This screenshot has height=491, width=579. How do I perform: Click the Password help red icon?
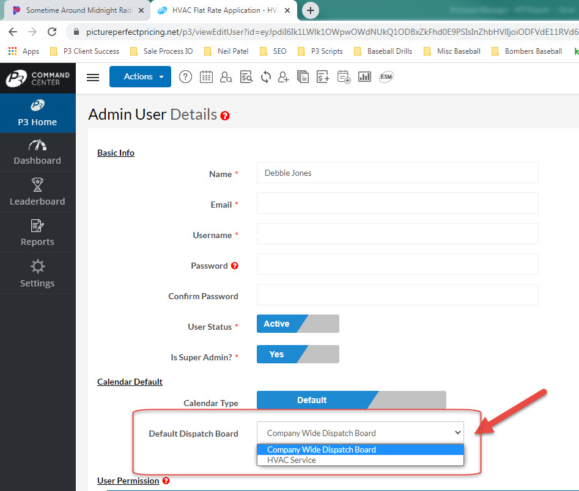pos(234,266)
